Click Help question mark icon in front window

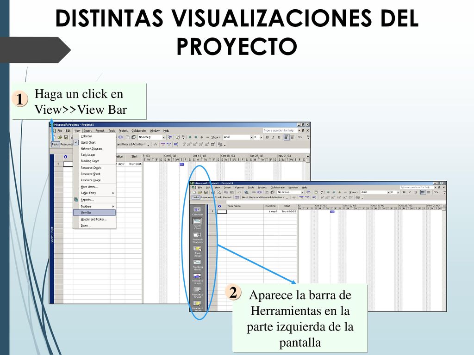[316, 192]
